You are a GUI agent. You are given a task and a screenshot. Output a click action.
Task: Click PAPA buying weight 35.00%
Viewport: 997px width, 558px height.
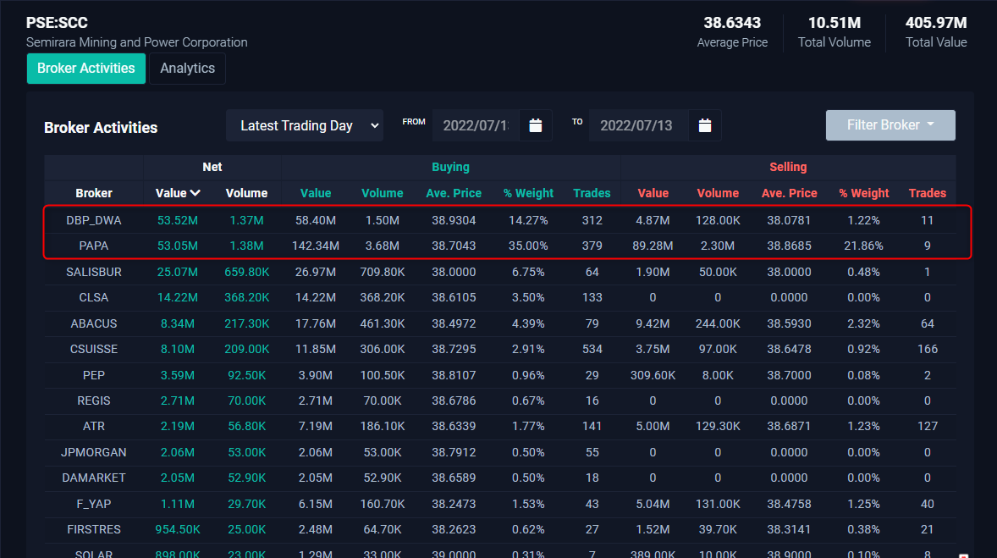(x=528, y=246)
